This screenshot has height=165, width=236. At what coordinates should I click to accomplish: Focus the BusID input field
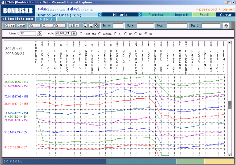(211, 26)
